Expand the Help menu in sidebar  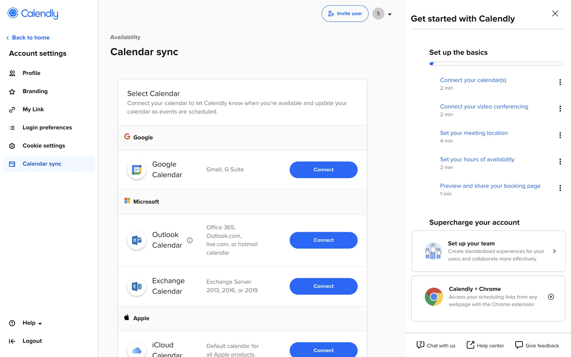tap(32, 323)
